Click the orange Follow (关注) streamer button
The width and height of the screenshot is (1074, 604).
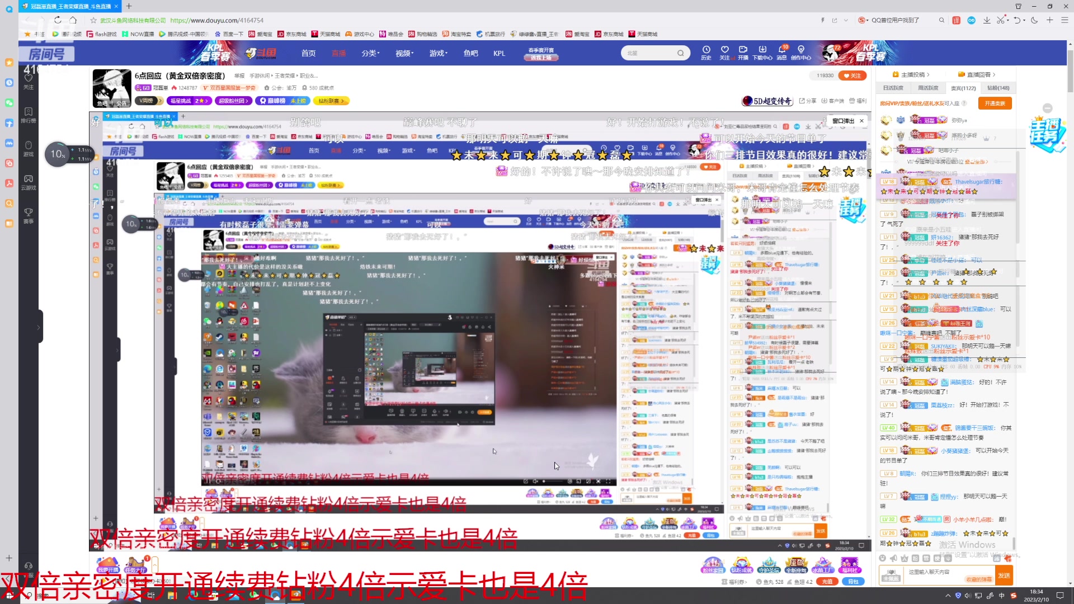click(852, 75)
